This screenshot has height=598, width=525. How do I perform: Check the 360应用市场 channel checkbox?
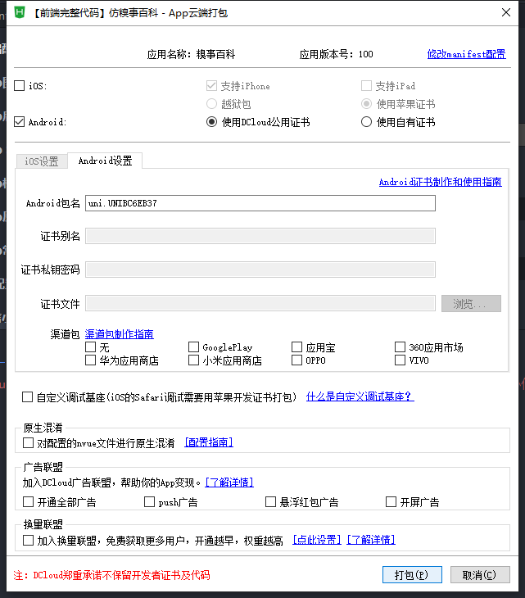[400, 347]
